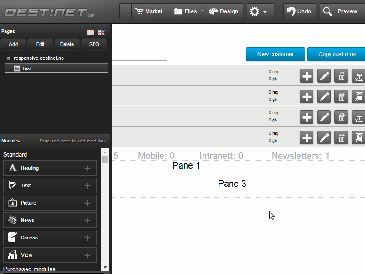365x274 pixels.
Task: Open the settings gear dropdown
Action: [260, 11]
